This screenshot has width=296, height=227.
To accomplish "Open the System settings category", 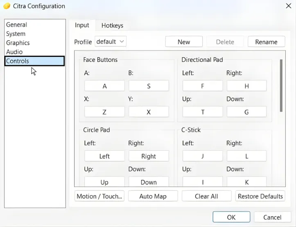I will 35,34.
